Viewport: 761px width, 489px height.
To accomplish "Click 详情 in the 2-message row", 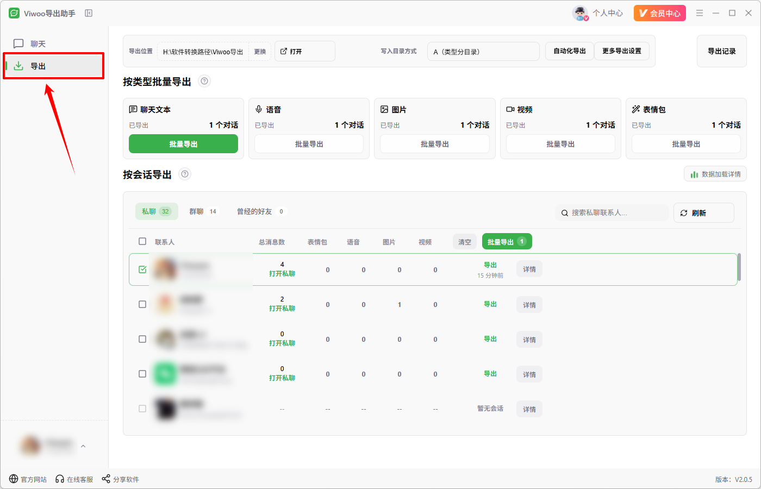I will pyautogui.click(x=529, y=305).
